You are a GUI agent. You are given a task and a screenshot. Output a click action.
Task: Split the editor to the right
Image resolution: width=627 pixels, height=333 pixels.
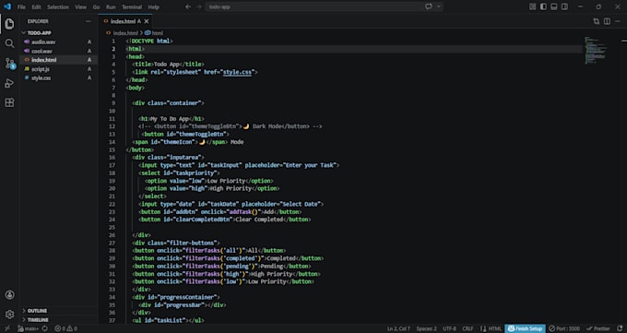[607, 21]
